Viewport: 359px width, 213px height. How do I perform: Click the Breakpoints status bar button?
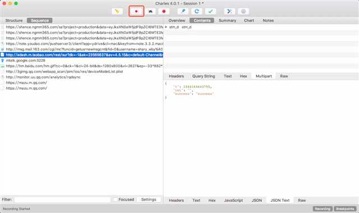point(345,209)
